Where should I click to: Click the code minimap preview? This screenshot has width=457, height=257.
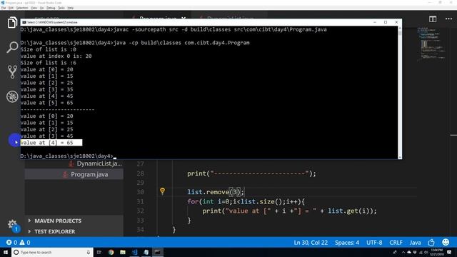pos(431,44)
